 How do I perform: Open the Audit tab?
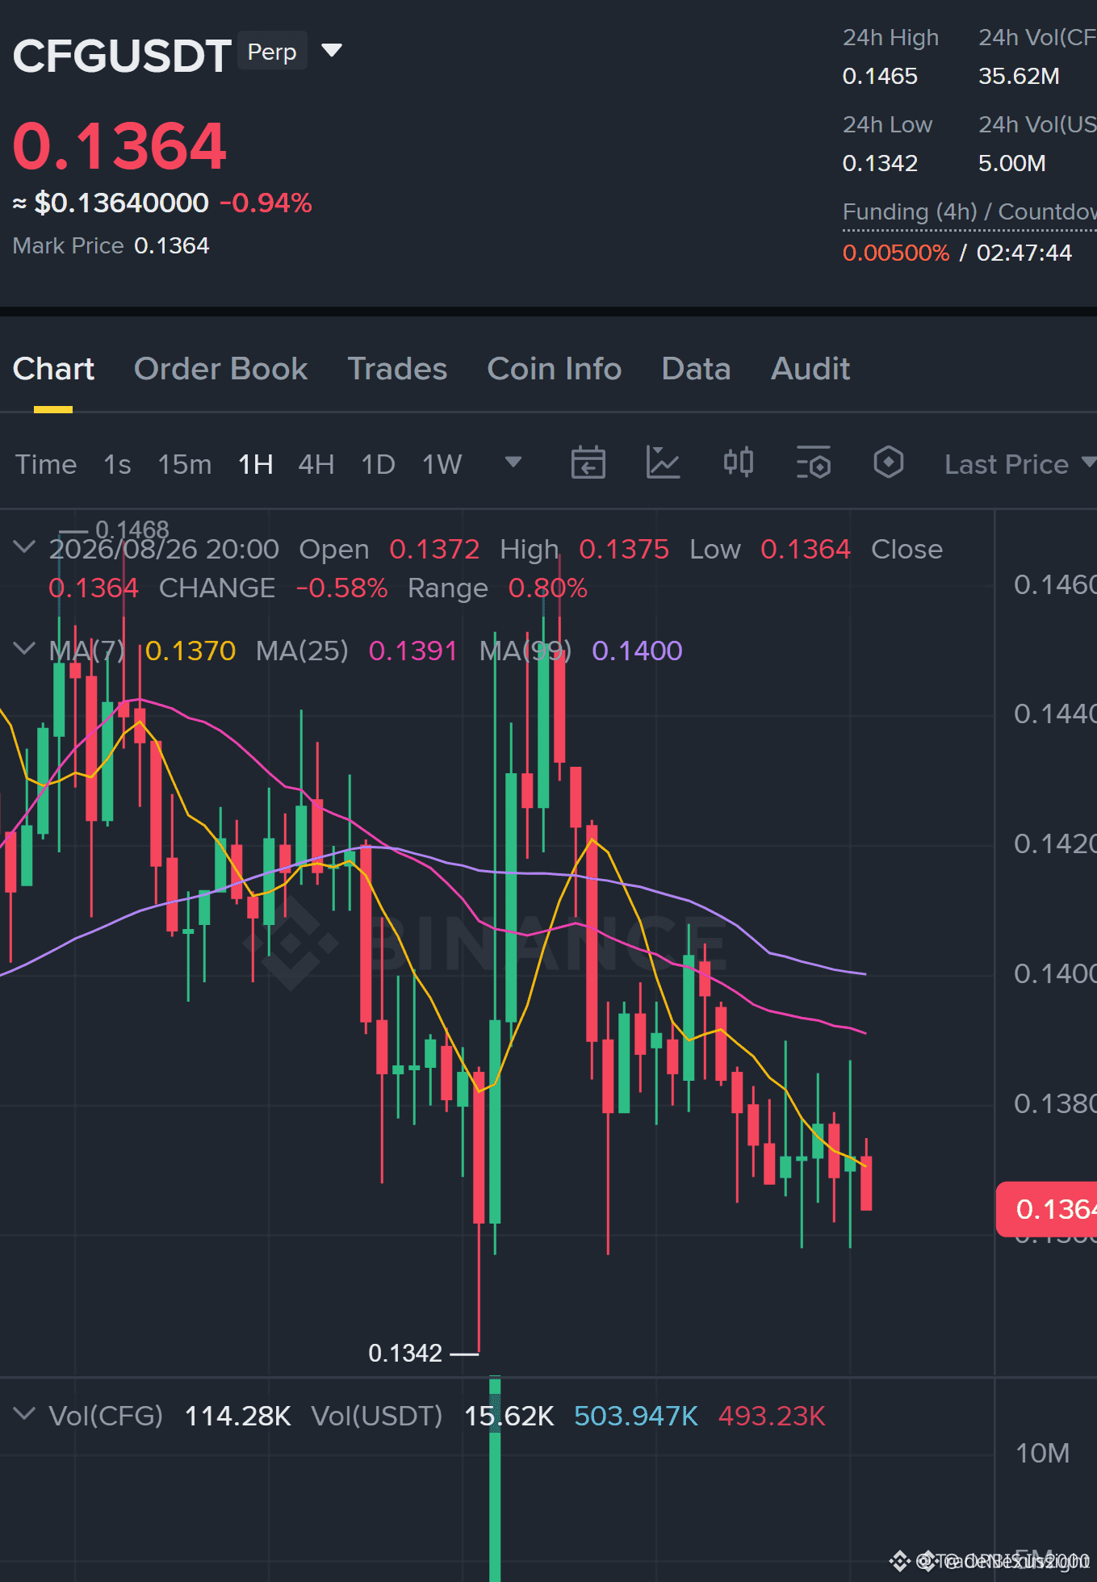[x=810, y=369]
